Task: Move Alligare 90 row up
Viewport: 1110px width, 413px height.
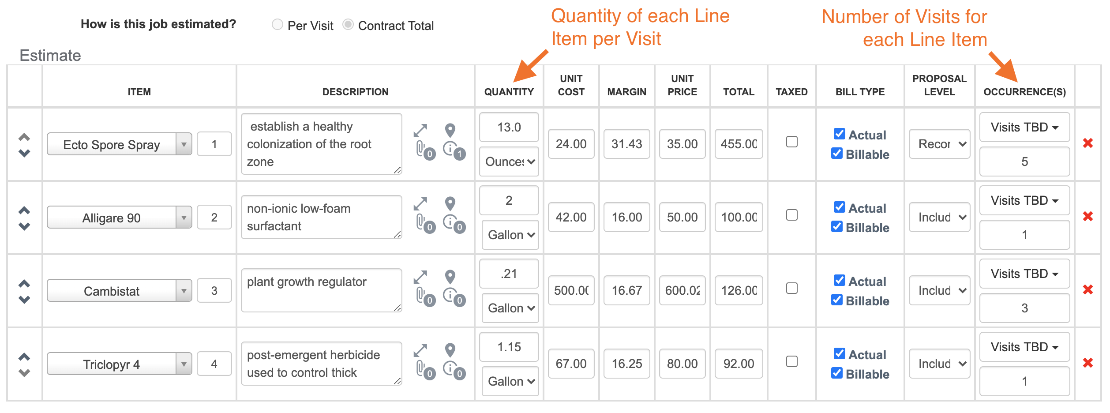Action: click(x=24, y=210)
